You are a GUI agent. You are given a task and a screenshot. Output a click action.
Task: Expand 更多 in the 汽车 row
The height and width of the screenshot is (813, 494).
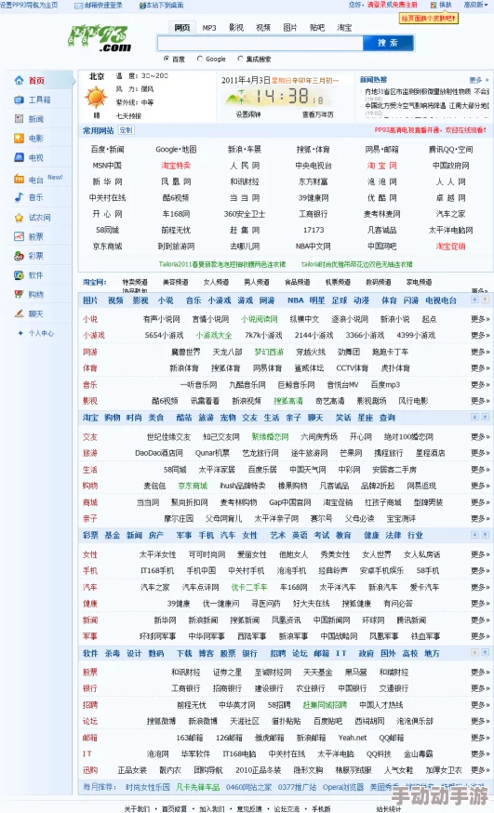(480, 587)
